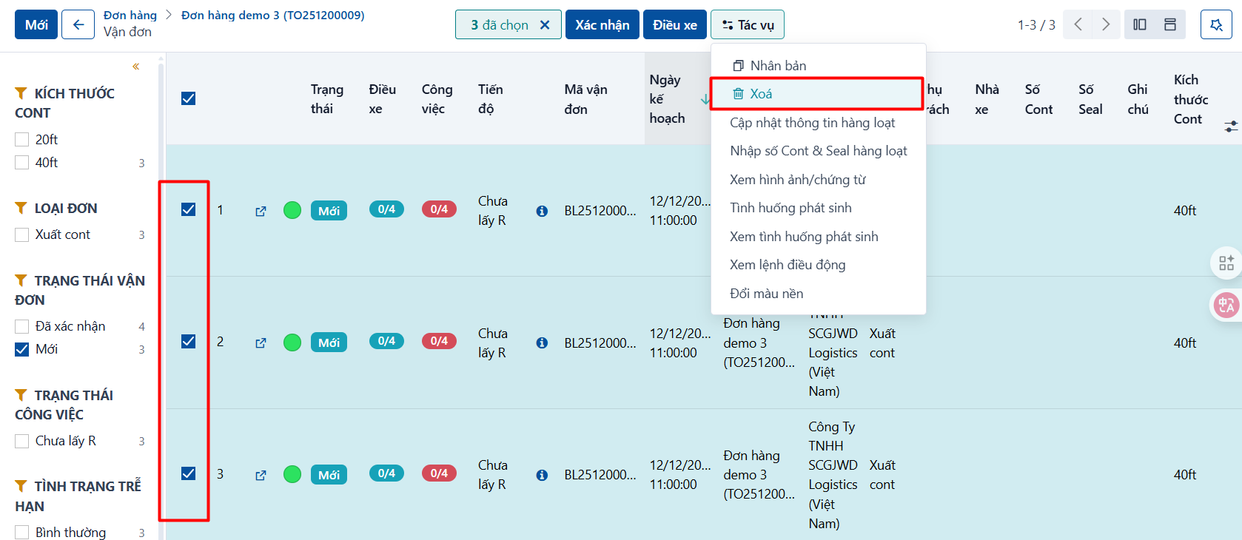Switch to the column layout view icon
This screenshot has height=540, width=1242.
[1140, 24]
